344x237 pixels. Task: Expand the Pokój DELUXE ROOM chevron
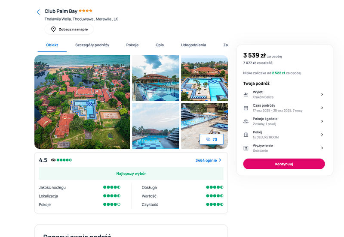click(322, 135)
